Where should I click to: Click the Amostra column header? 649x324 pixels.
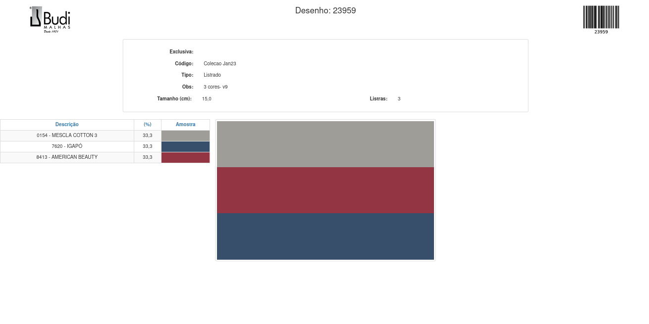click(x=185, y=125)
